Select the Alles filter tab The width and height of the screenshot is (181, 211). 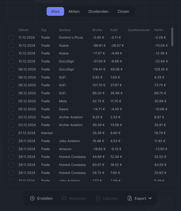coord(55,12)
